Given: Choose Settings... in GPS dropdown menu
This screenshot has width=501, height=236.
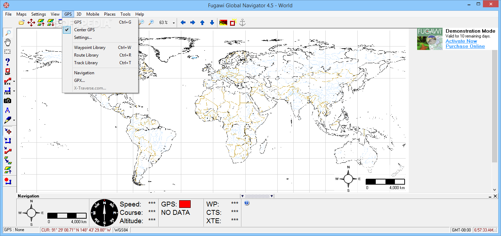Looking at the screenshot, I should pyautogui.click(x=100, y=37).
